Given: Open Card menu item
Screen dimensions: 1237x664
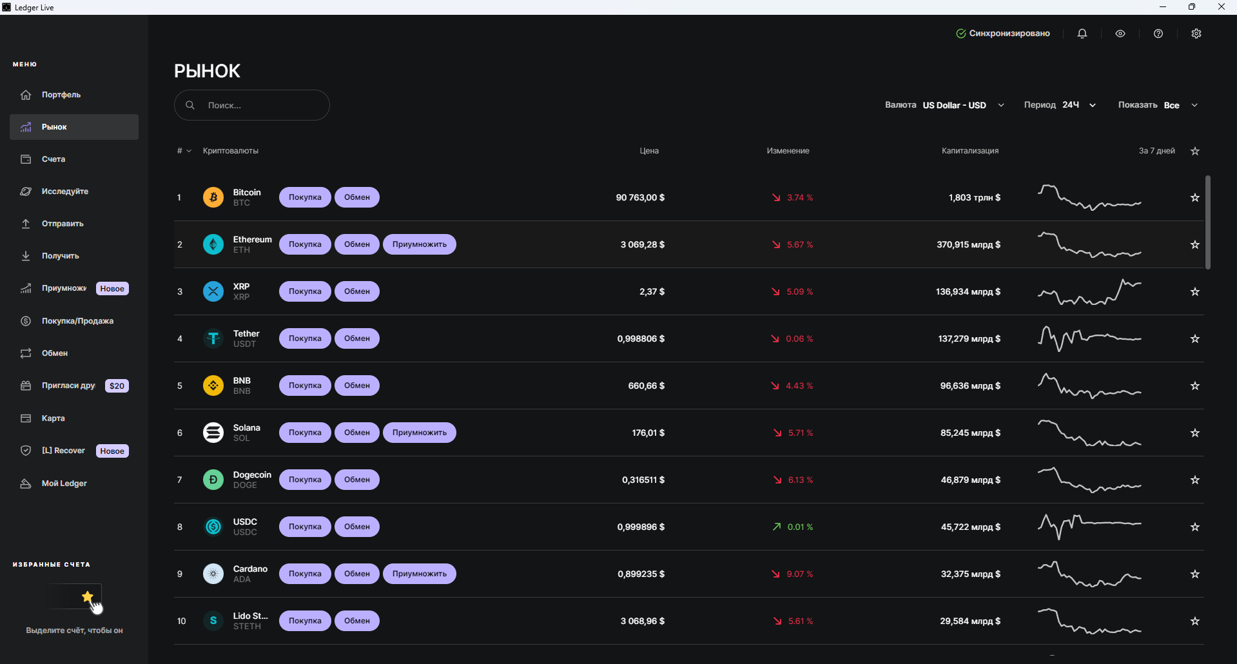Looking at the screenshot, I should click(x=74, y=418).
